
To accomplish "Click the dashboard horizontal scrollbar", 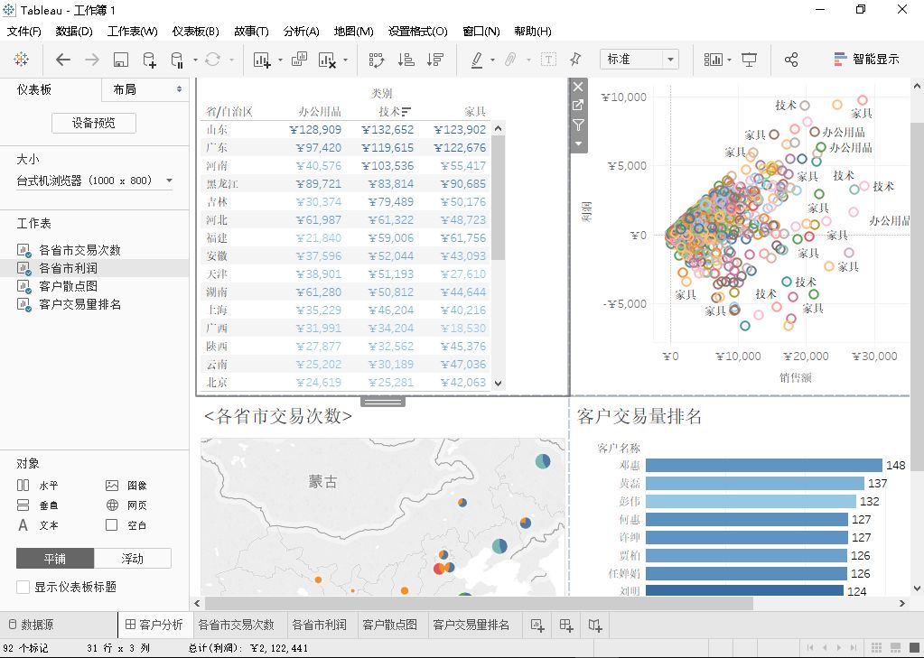I will 479,603.
